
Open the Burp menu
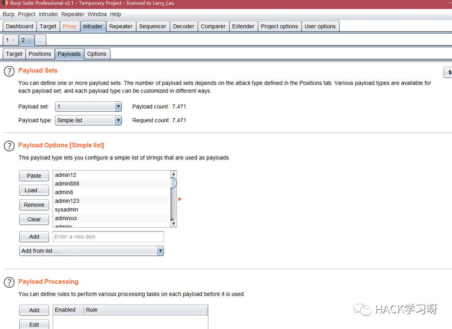9,14
